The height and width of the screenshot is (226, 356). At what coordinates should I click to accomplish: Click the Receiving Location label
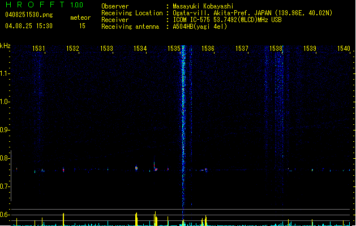click(132, 13)
